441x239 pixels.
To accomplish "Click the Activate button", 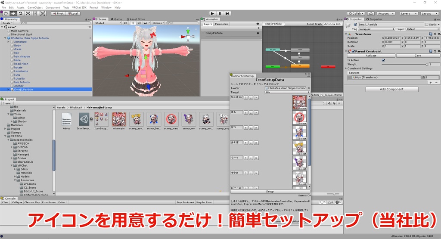I will (371, 56).
